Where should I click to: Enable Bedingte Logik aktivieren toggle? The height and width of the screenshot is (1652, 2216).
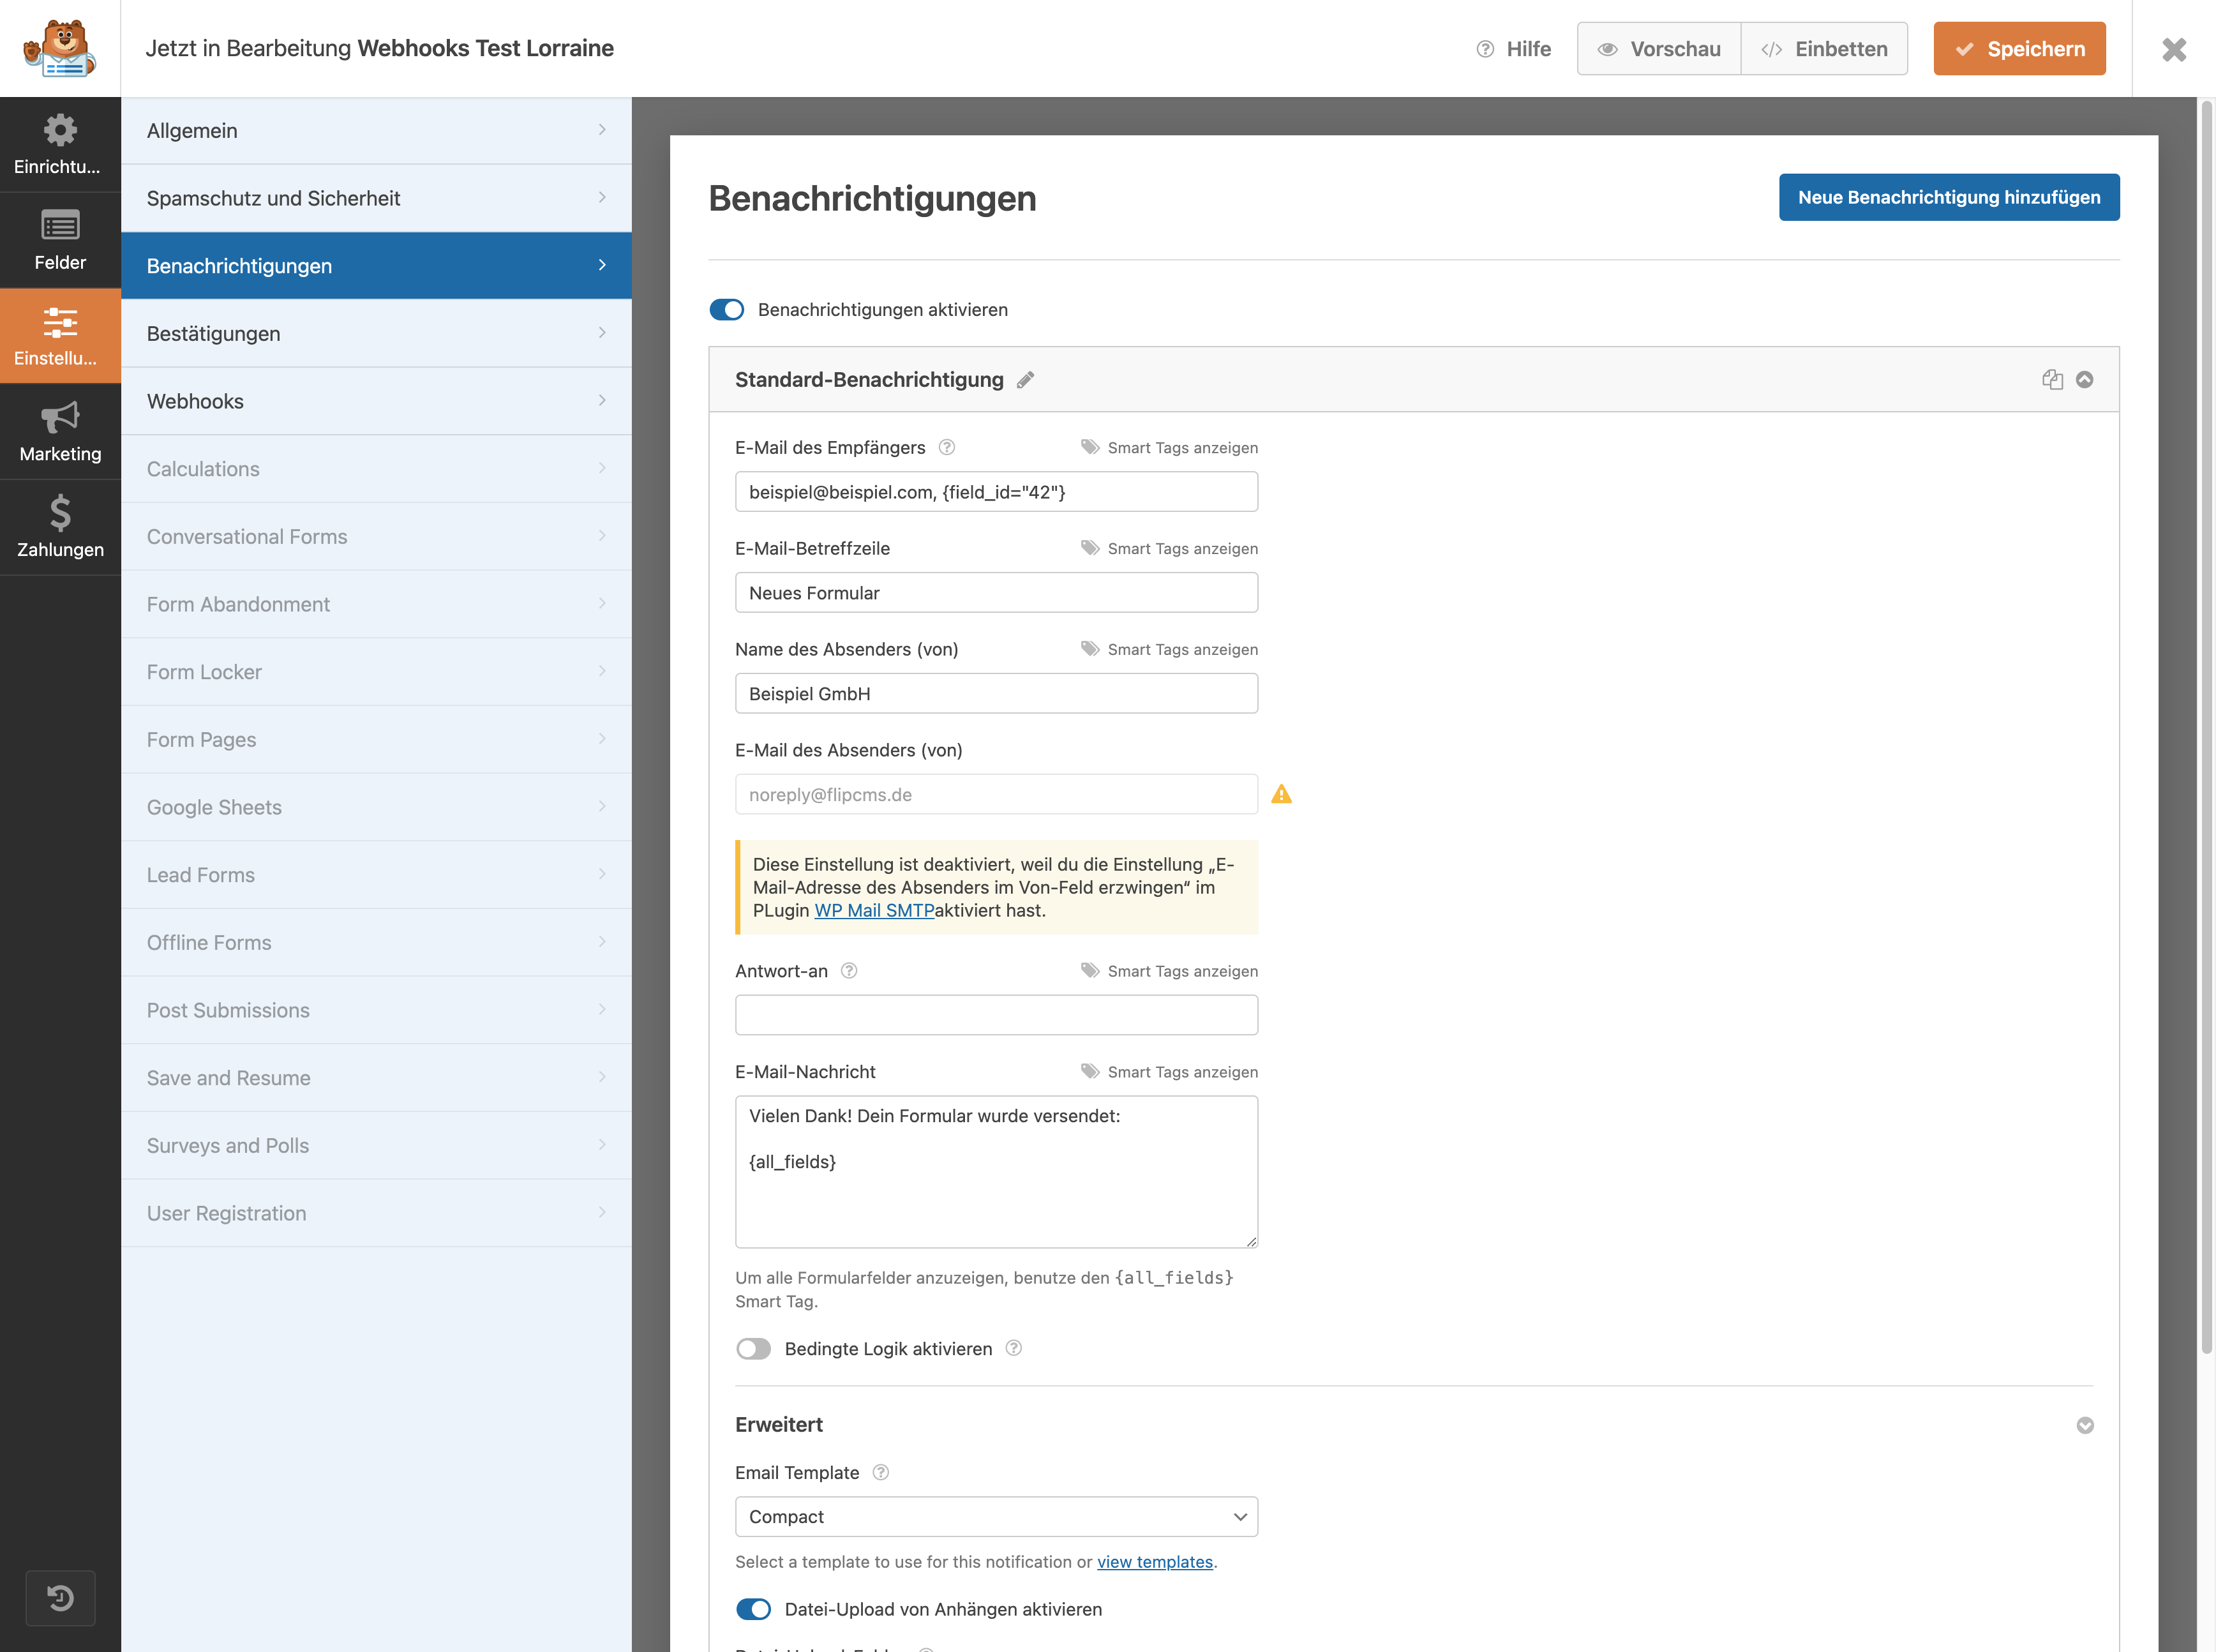[x=753, y=1349]
